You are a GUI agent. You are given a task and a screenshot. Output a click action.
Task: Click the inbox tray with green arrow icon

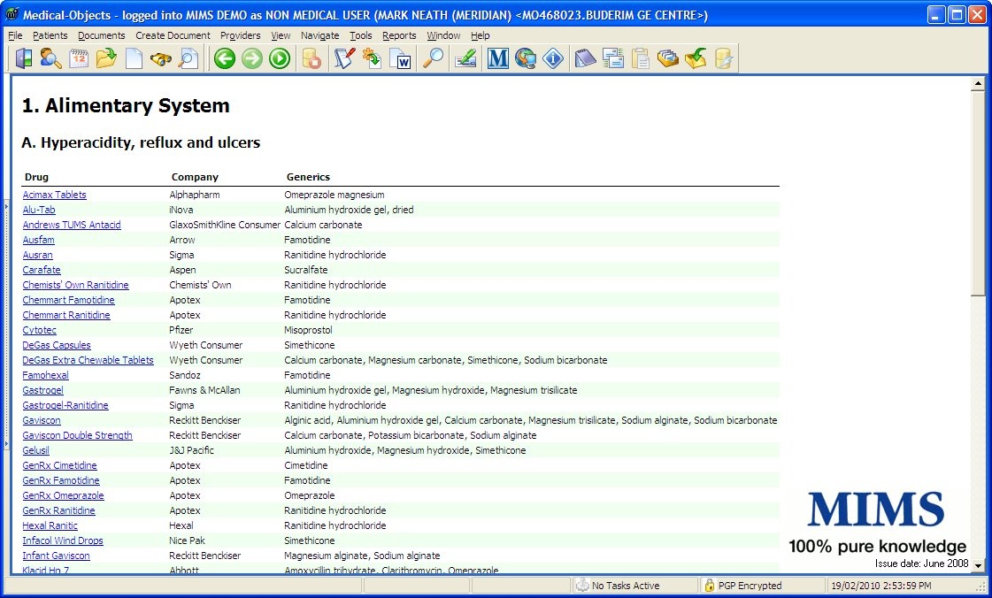(696, 58)
